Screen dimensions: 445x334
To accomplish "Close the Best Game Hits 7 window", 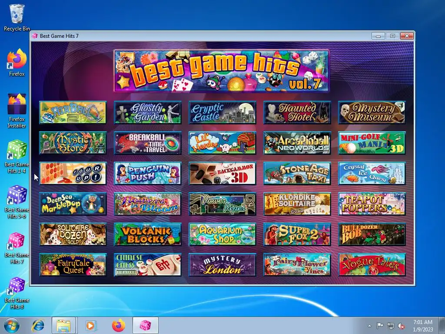I will [x=407, y=36].
